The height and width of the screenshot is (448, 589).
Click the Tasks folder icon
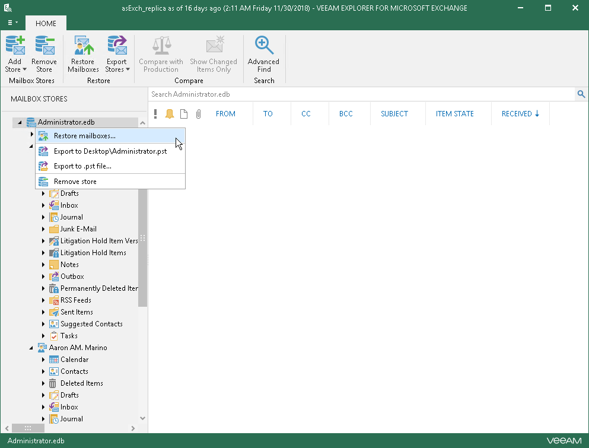click(54, 336)
